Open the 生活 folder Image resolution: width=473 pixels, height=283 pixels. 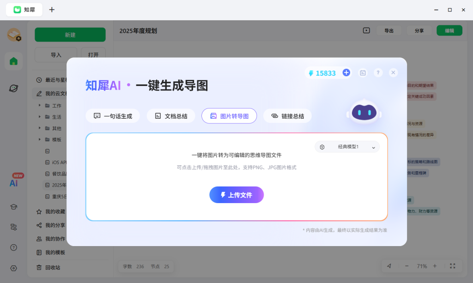(x=54, y=117)
